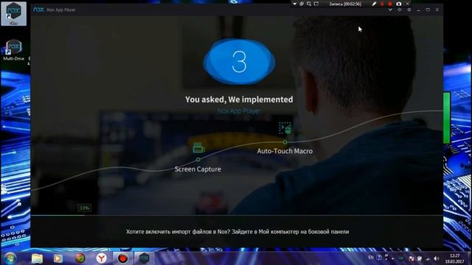Open the Nox desktop shortcut icon
This screenshot has width=472, height=265.
[x=13, y=13]
